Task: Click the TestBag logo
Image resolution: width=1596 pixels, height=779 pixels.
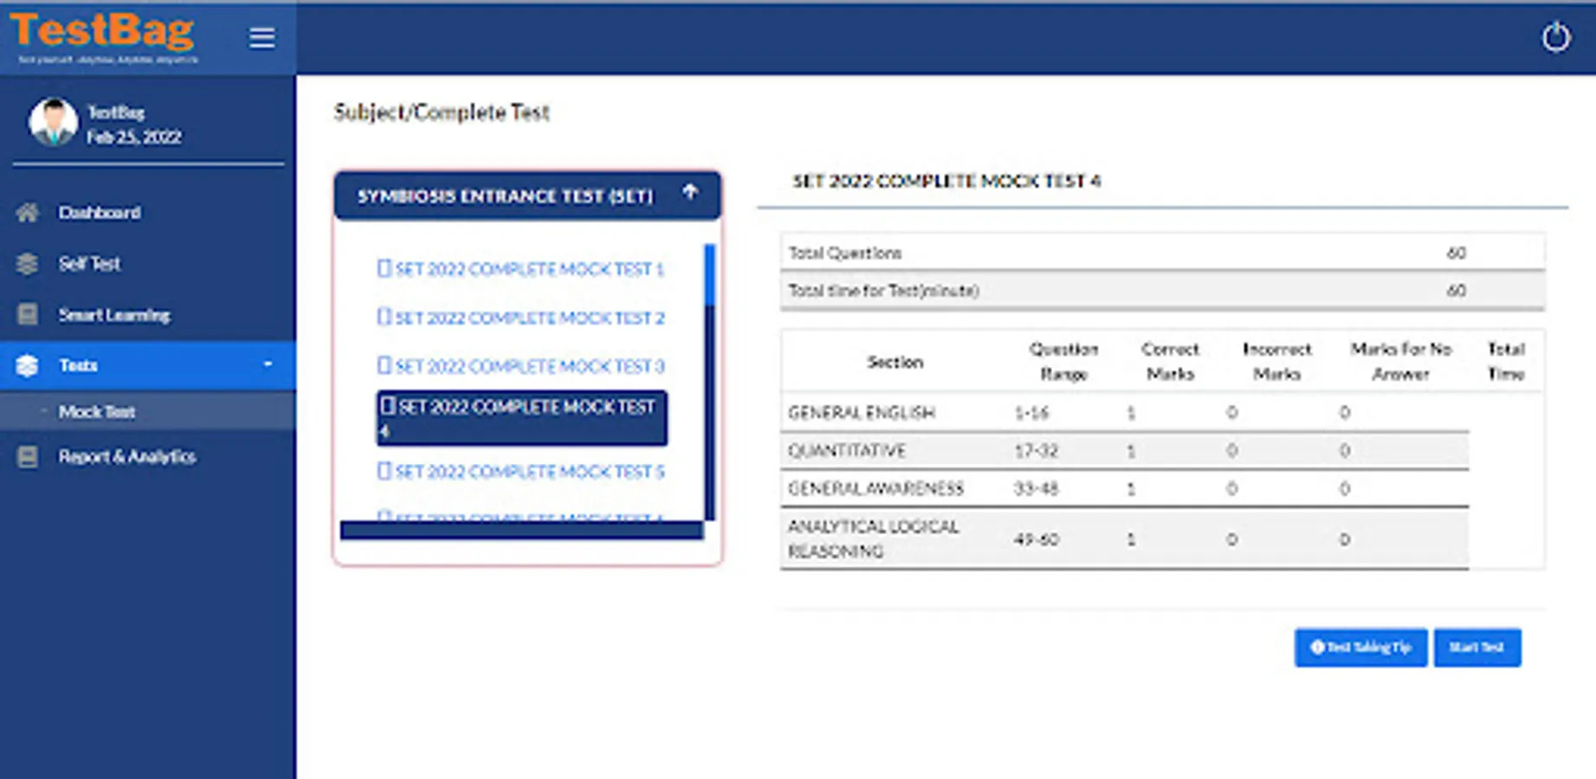Action: pyautogui.click(x=103, y=37)
